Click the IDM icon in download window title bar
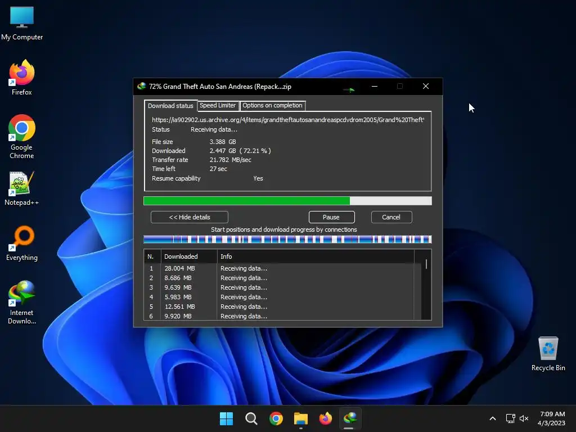The image size is (576, 432). [141, 86]
